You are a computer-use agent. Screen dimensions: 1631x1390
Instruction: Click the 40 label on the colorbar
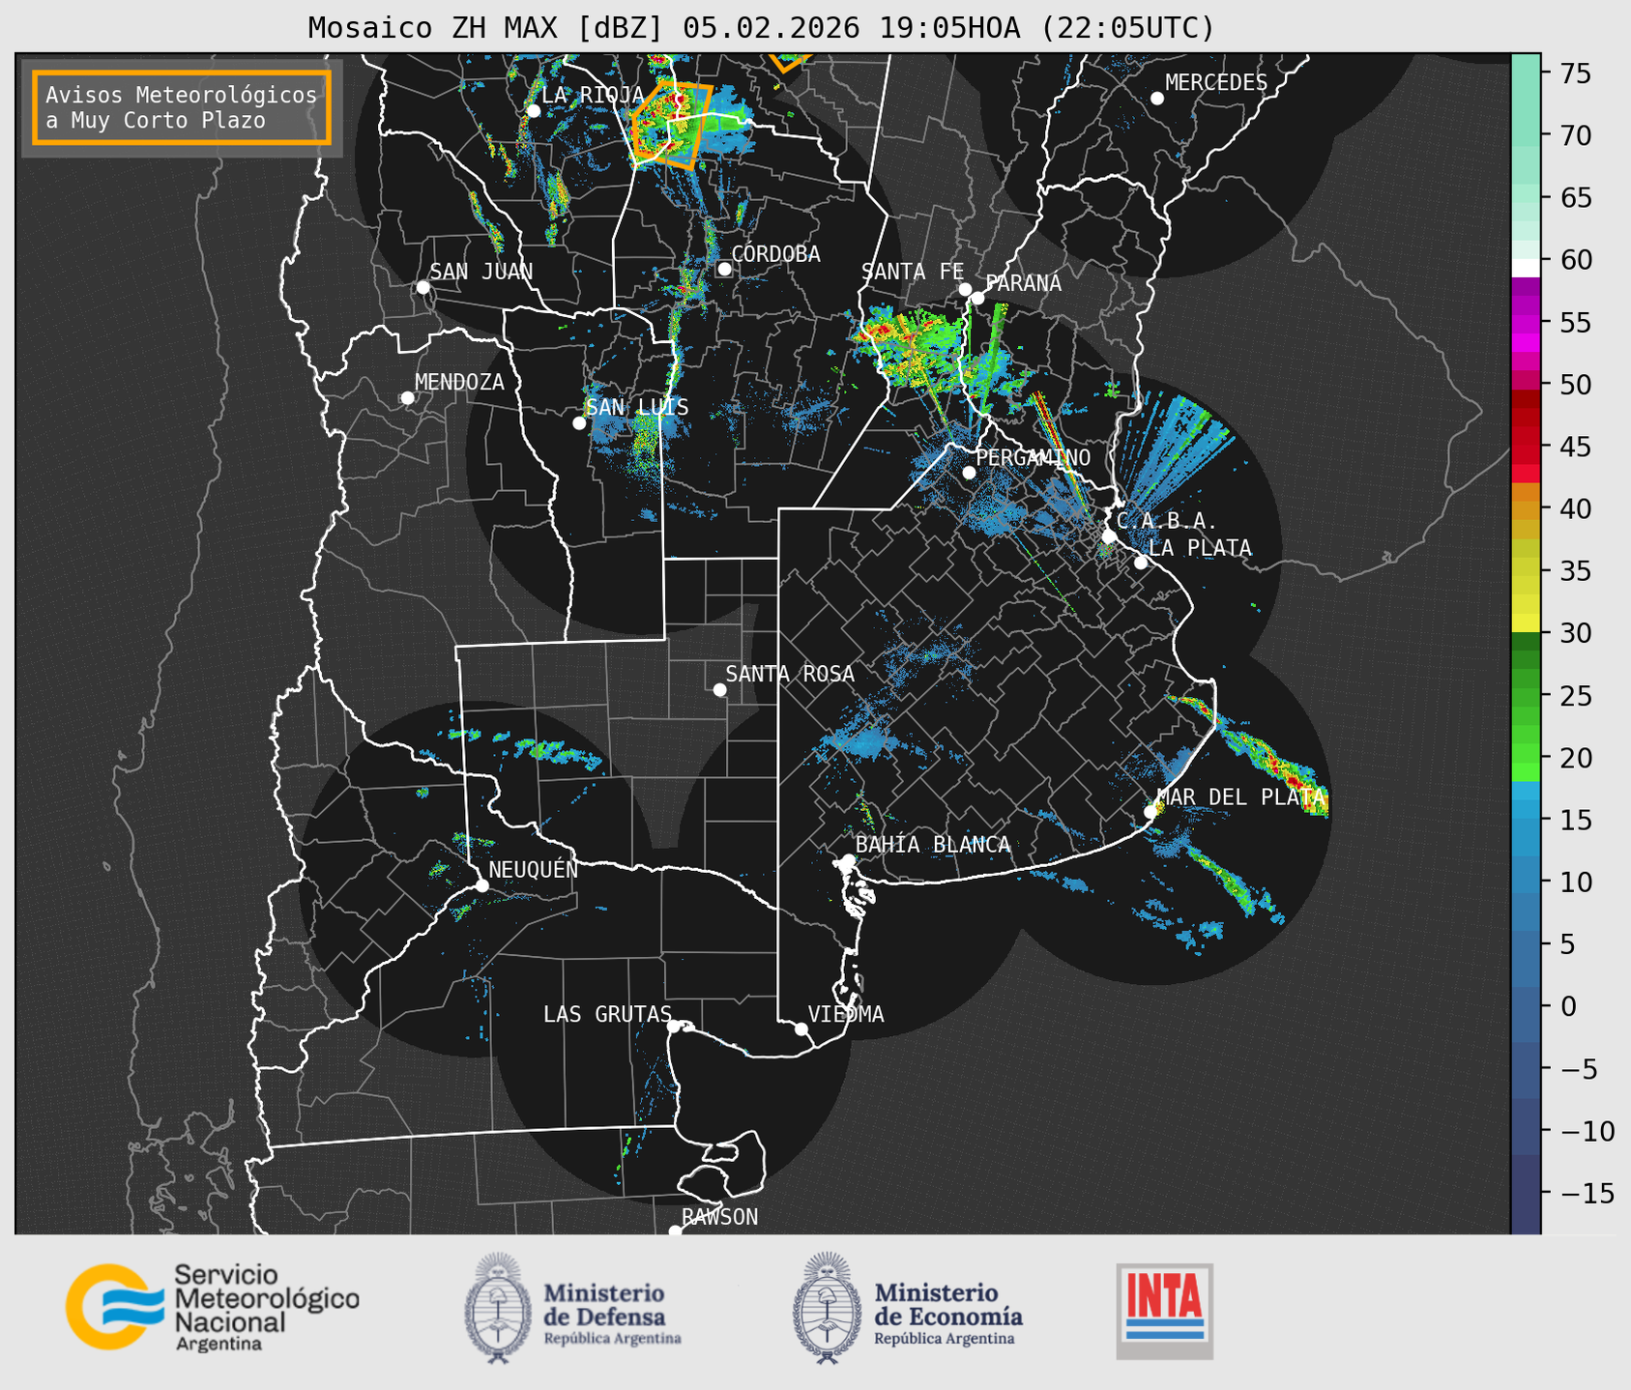point(1576,508)
